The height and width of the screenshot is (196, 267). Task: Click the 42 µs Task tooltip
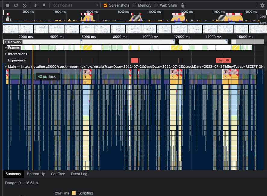[47, 76]
